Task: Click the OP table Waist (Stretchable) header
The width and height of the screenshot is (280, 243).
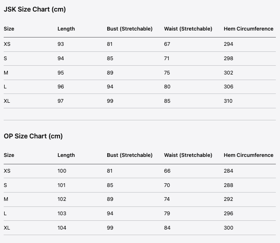Action: pos(188,155)
